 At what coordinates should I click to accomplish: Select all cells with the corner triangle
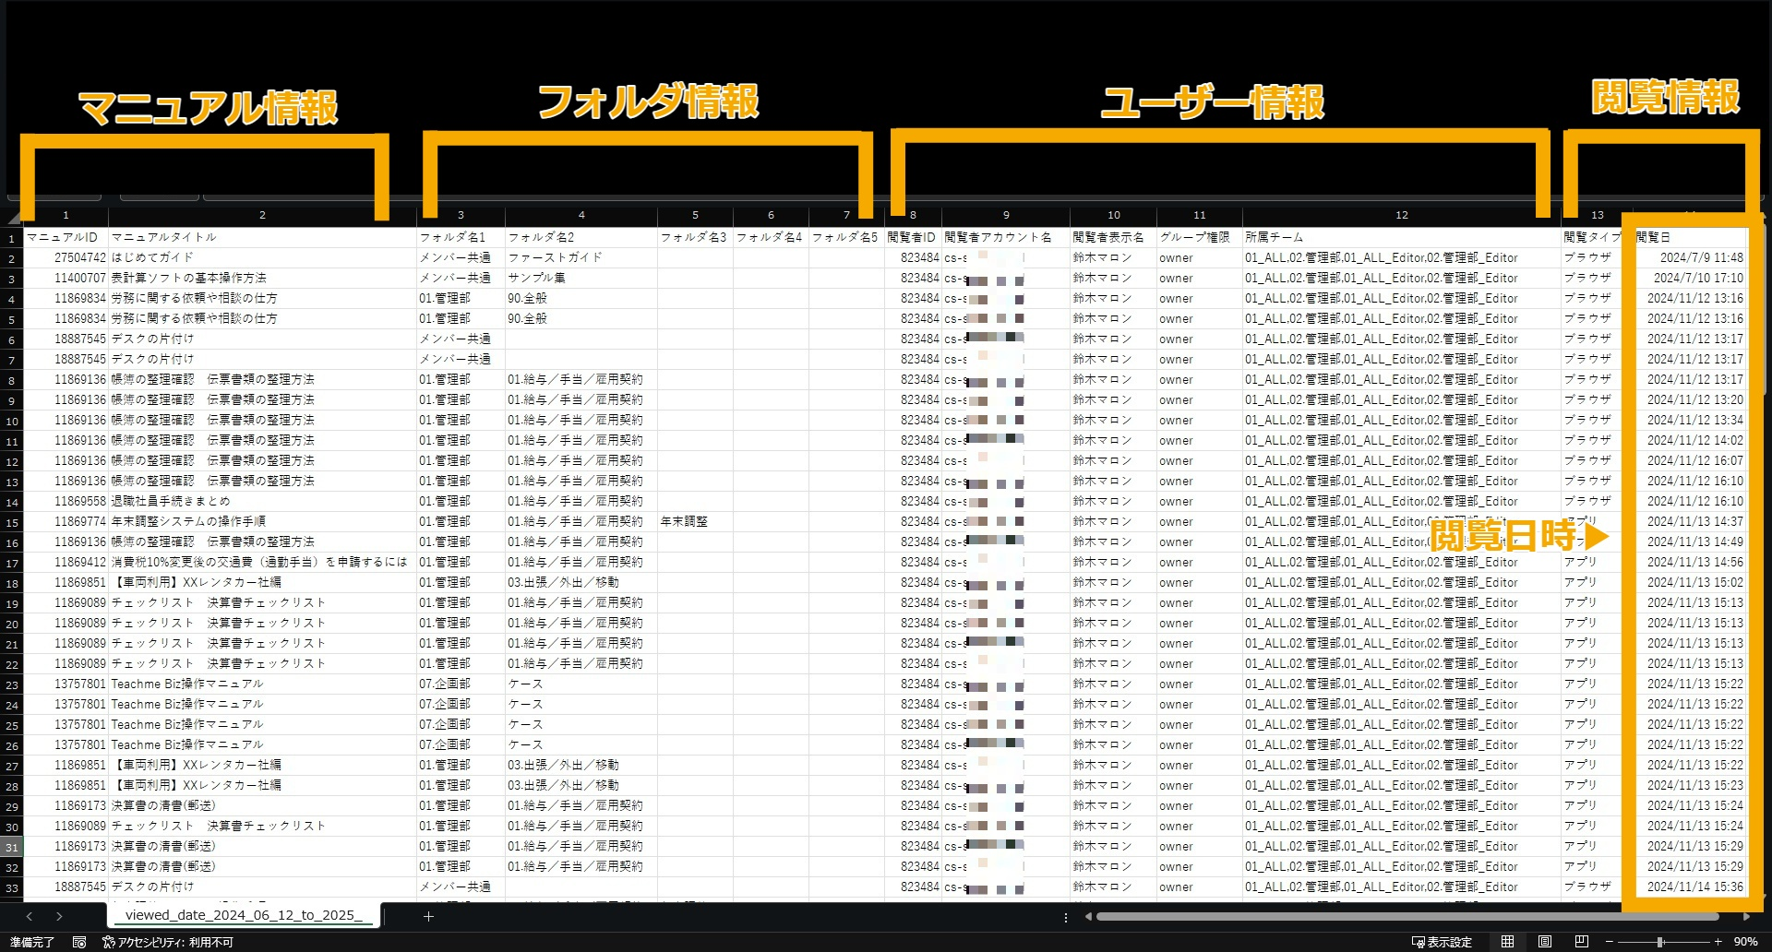pos(13,215)
